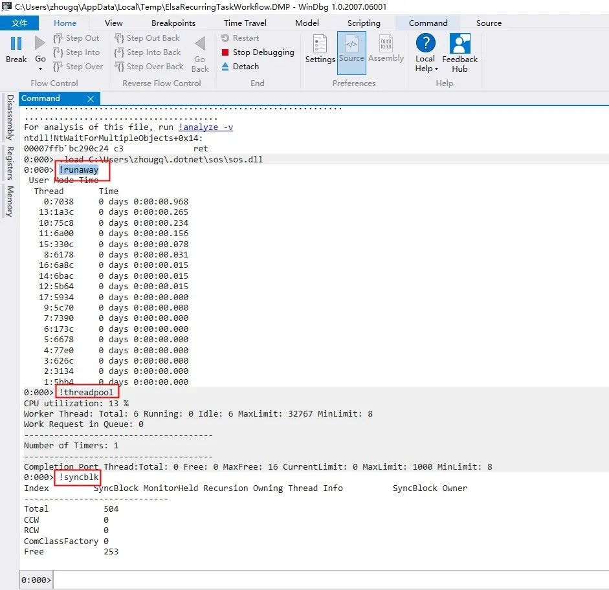Click the ntdll!NtWaitForMultipleObjects+0x14 line
This screenshot has width=609, height=590.
tap(113, 138)
